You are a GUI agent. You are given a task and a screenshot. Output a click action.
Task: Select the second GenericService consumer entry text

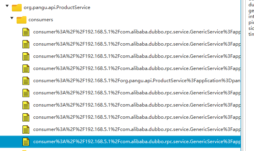[137, 44]
